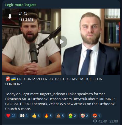Toggle the eyes emoji reaction
The height and width of the screenshot is (125, 122).
[24, 116]
